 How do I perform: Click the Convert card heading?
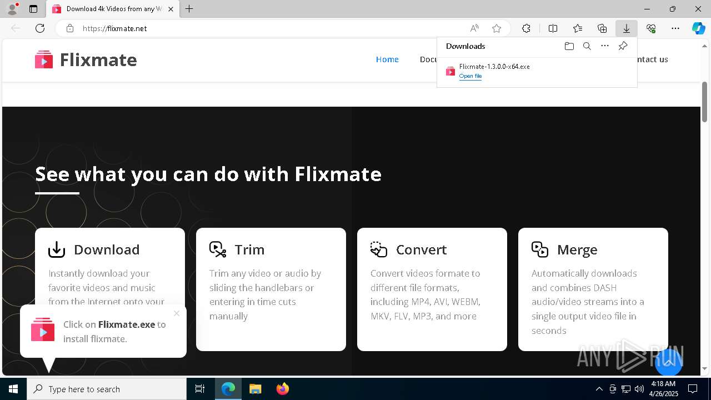[421, 249]
